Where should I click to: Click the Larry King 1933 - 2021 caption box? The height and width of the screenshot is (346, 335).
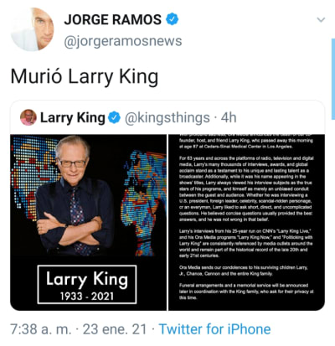[87, 284]
